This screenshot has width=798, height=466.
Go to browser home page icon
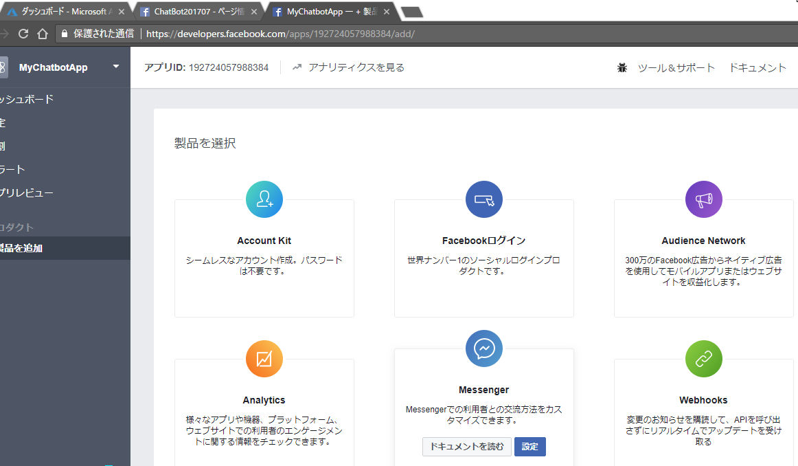point(43,34)
